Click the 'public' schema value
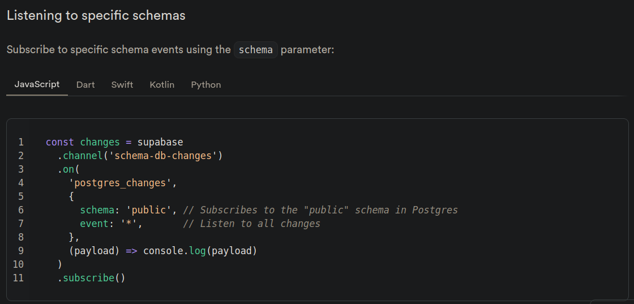 coord(148,210)
